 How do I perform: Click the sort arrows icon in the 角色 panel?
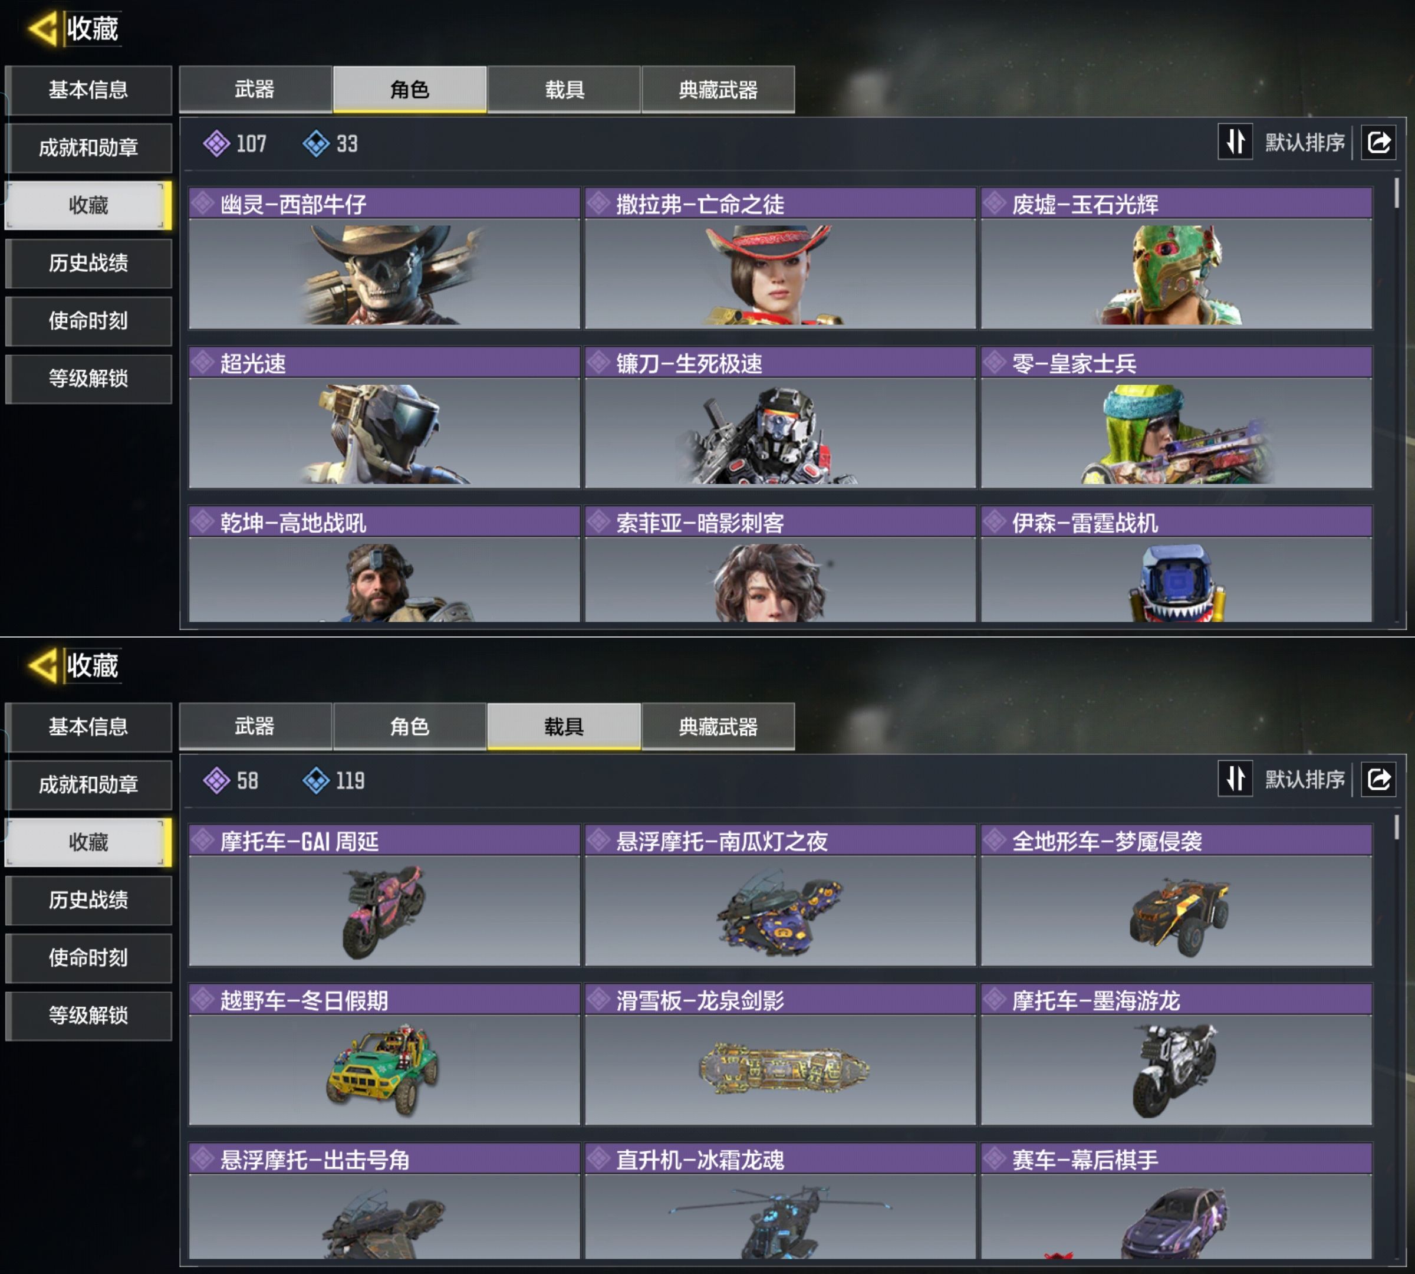[x=1235, y=142]
